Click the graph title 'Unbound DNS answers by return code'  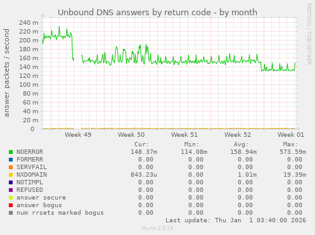coord(134,13)
